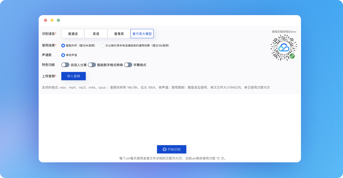
Task: Click the cloud logo inside the QR code
Action: (x=284, y=48)
